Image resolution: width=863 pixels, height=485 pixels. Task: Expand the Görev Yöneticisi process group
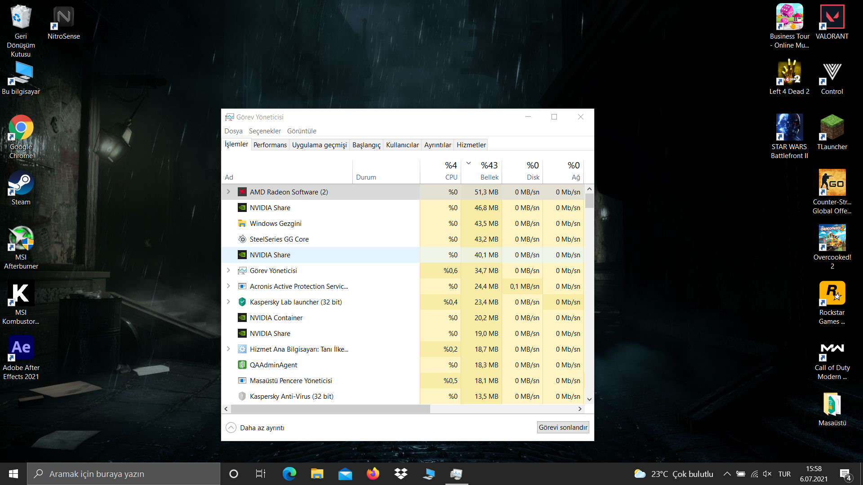coord(228,271)
